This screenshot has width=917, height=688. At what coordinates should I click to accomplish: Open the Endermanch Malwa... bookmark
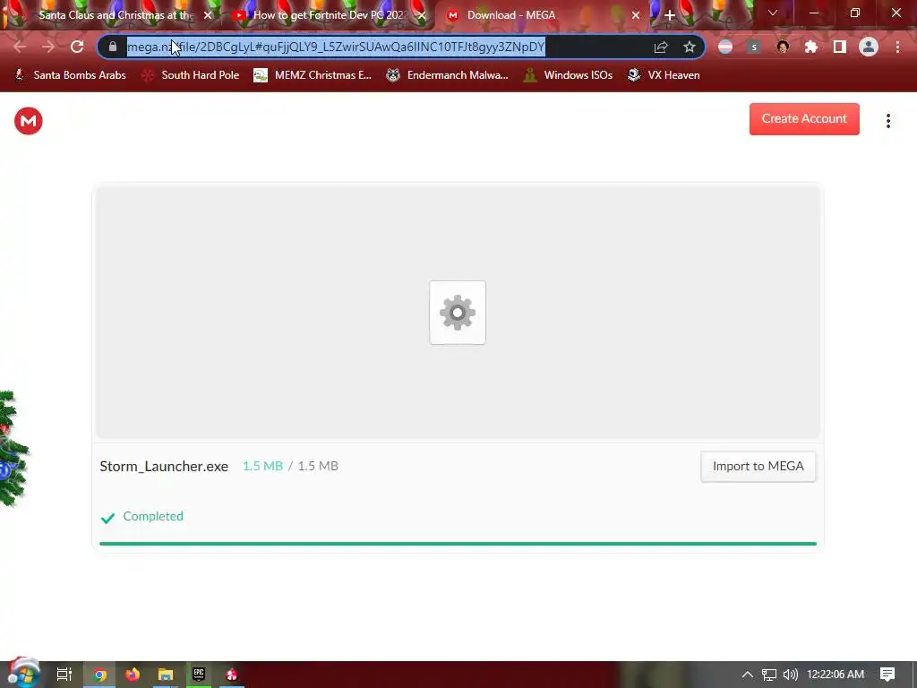pos(448,75)
